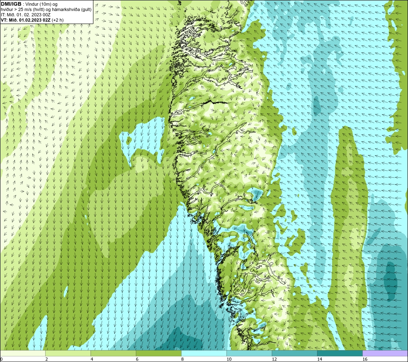Click the legend scale label 12
The height and width of the screenshot is (362, 408).
pyautogui.click(x=274, y=360)
